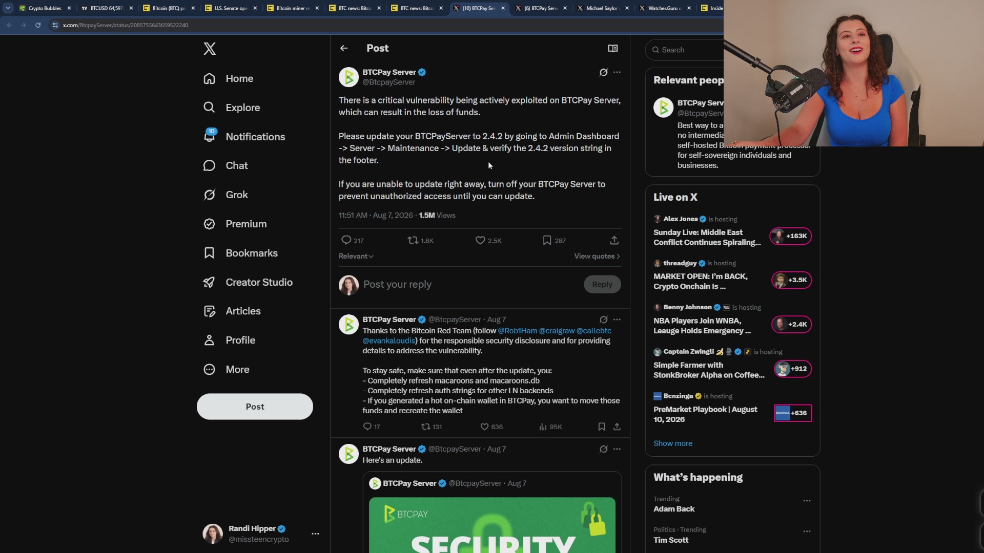The image size is (984, 553).
Task: Open the BTCPAY SECURITY image thumbnail
Action: coord(492,525)
